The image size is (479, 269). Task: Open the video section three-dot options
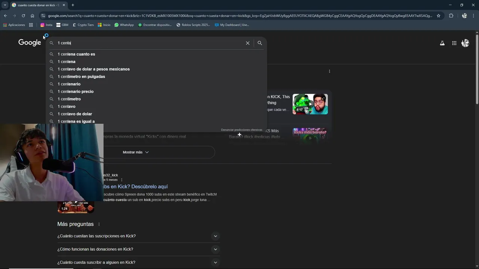click(x=329, y=71)
